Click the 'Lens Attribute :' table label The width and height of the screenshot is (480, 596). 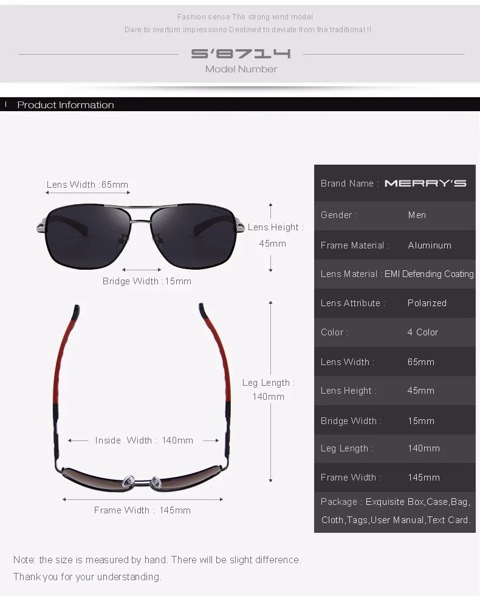tap(352, 303)
